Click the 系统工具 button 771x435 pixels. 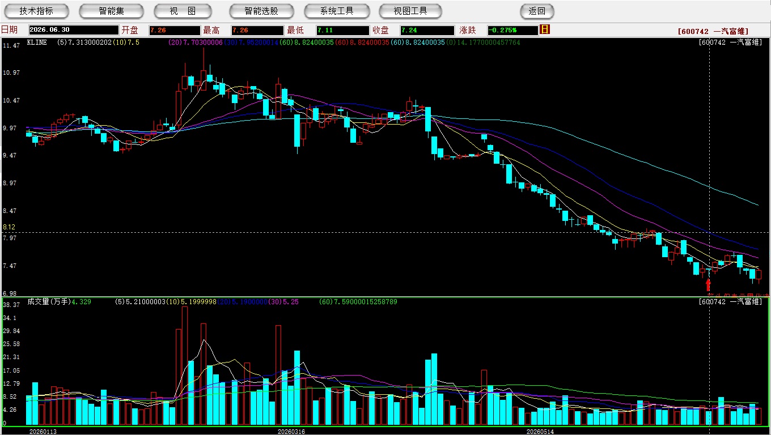pos(337,11)
